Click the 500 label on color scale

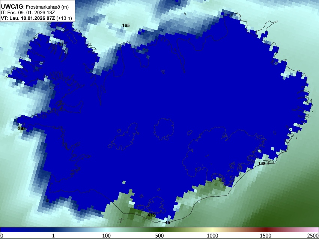click(x=159, y=236)
